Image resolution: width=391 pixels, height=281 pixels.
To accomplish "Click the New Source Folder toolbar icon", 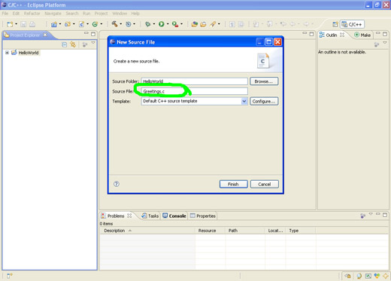I will (x=68, y=24).
